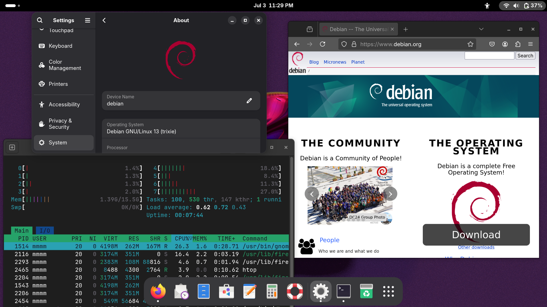The height and width of the screenshot is (307, 547).
Task: Show all applications grid
Action: (389, 291)
